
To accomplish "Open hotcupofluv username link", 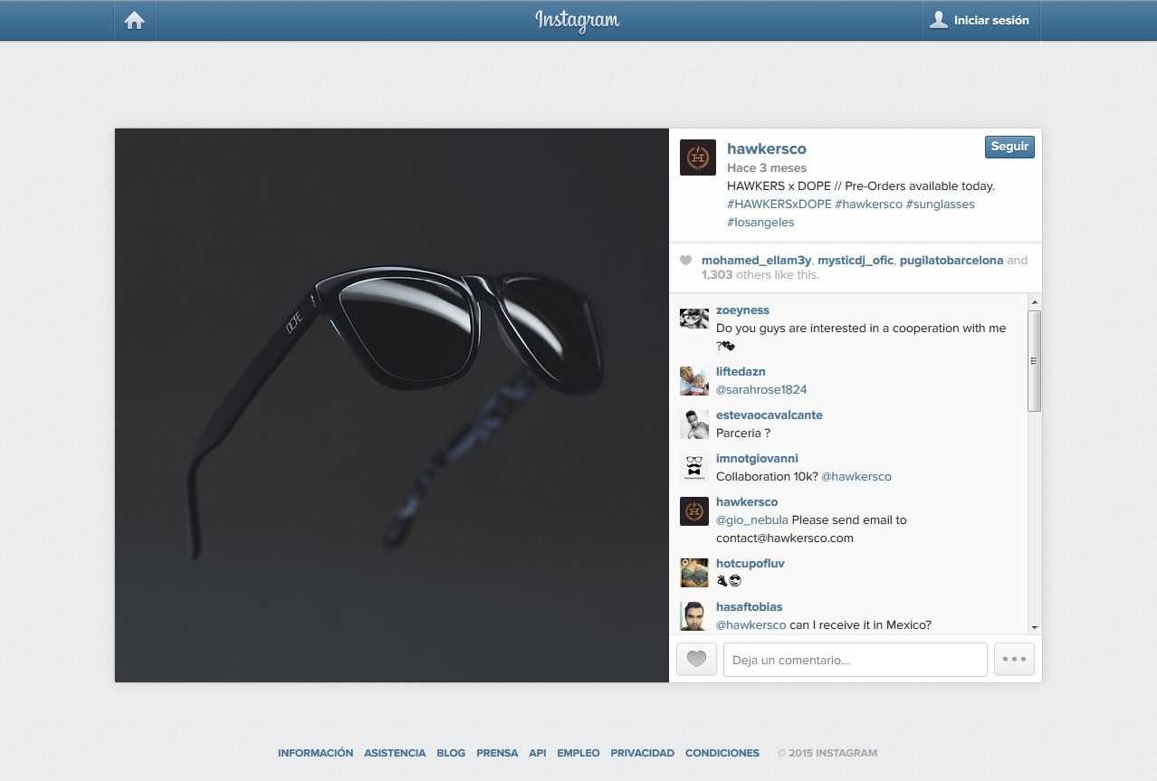I will coord(751,564).
